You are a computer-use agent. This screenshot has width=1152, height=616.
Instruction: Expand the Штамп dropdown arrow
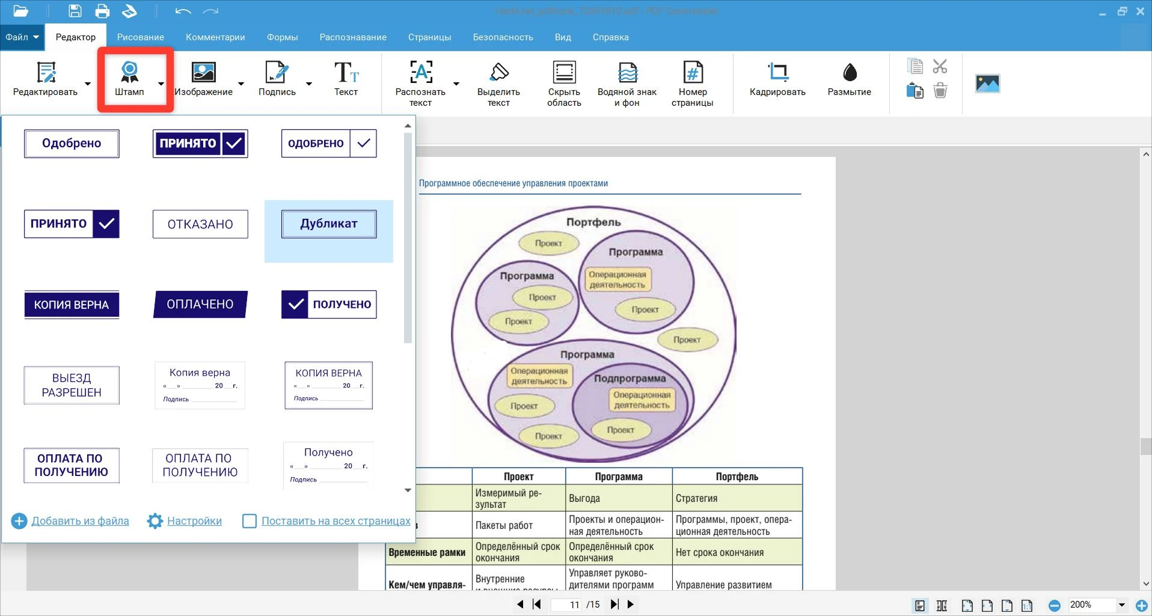coord(161,84)
